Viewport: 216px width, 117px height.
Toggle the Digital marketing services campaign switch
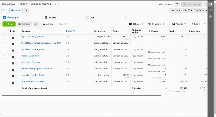pos(14,38)
